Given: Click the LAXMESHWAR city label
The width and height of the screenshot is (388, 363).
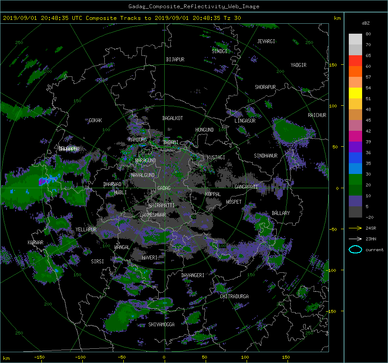Looking at the screenshot, I should coord(153,215).
